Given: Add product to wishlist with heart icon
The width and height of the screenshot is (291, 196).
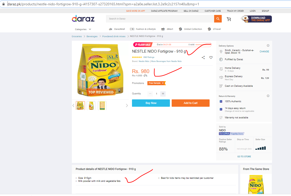Looking at the screenshot, I should click(x=211, y=58).
